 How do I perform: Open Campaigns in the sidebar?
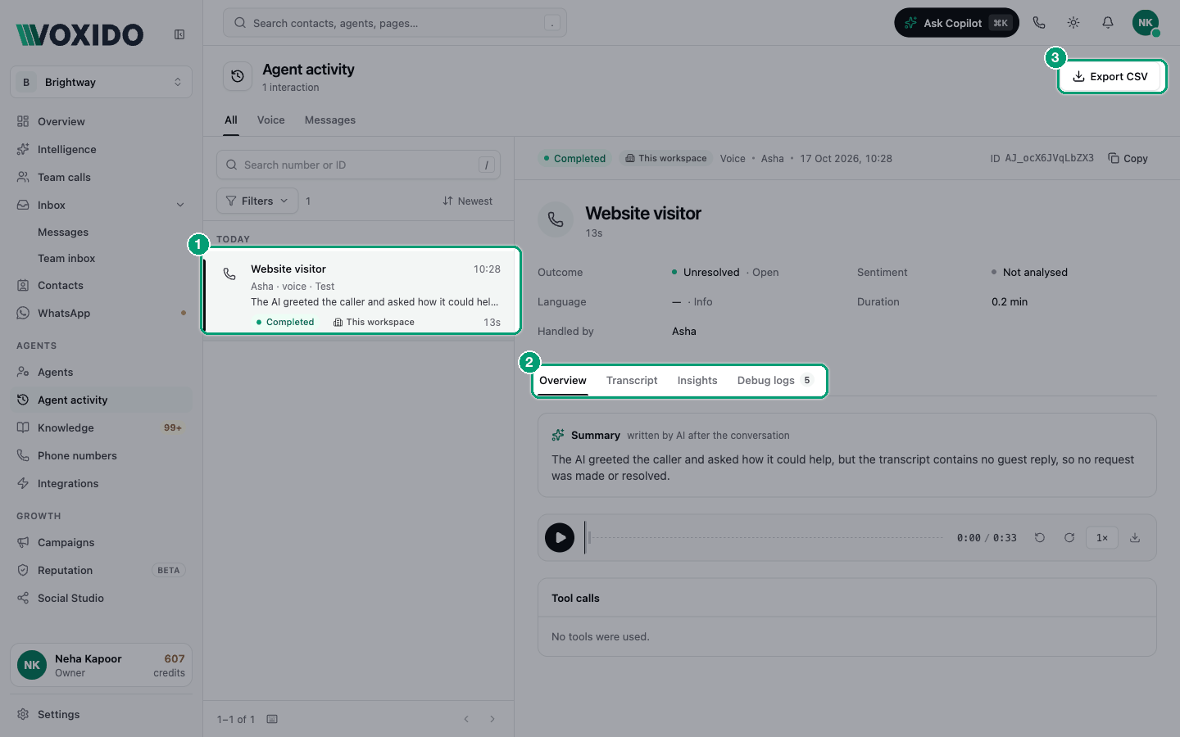pyautogui.click(x=102, y=542)
